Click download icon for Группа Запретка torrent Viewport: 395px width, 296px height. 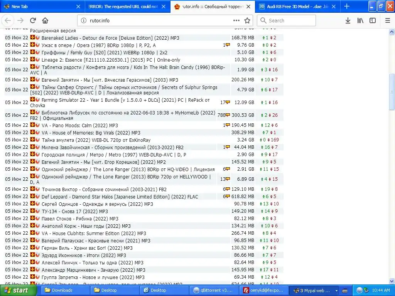[32, 276]
